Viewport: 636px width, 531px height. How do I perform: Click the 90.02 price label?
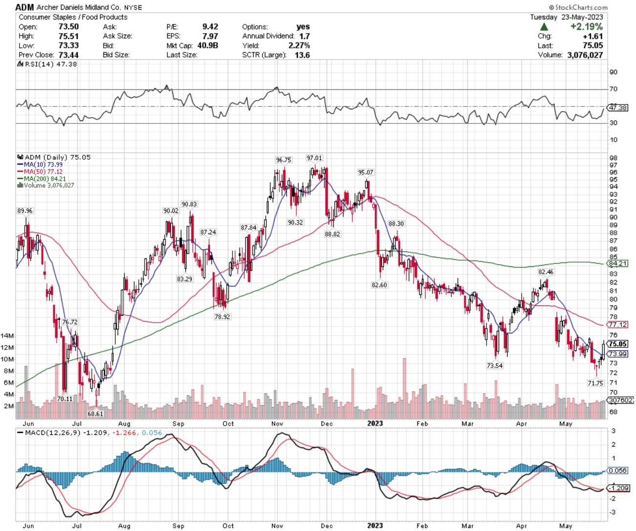coord(170,211)
